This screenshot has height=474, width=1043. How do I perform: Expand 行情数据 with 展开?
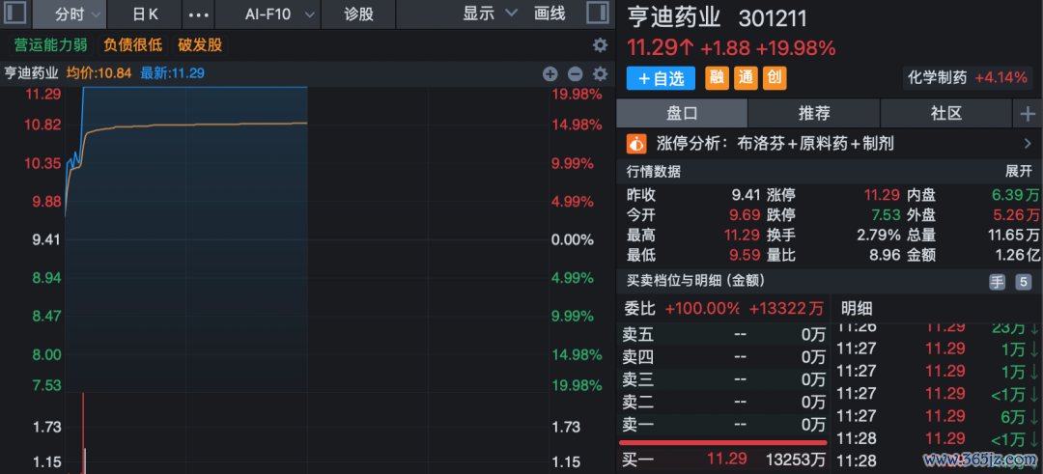coord(1019,172)
